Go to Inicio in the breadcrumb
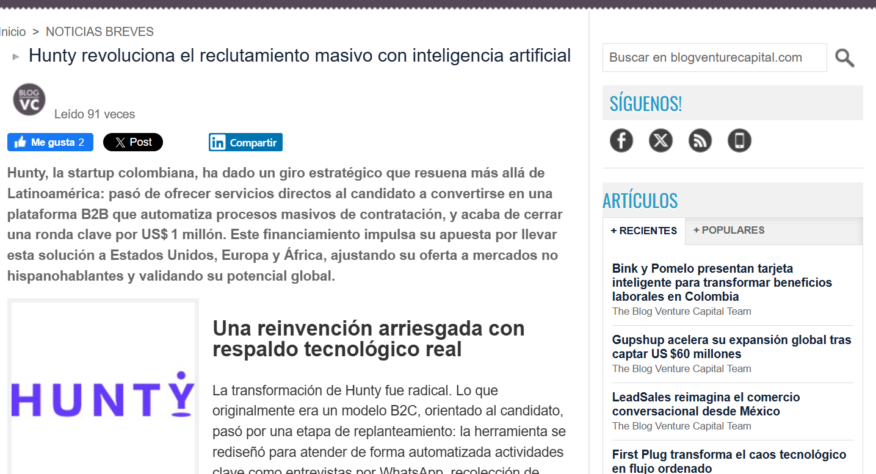 (x=13, y=32)
